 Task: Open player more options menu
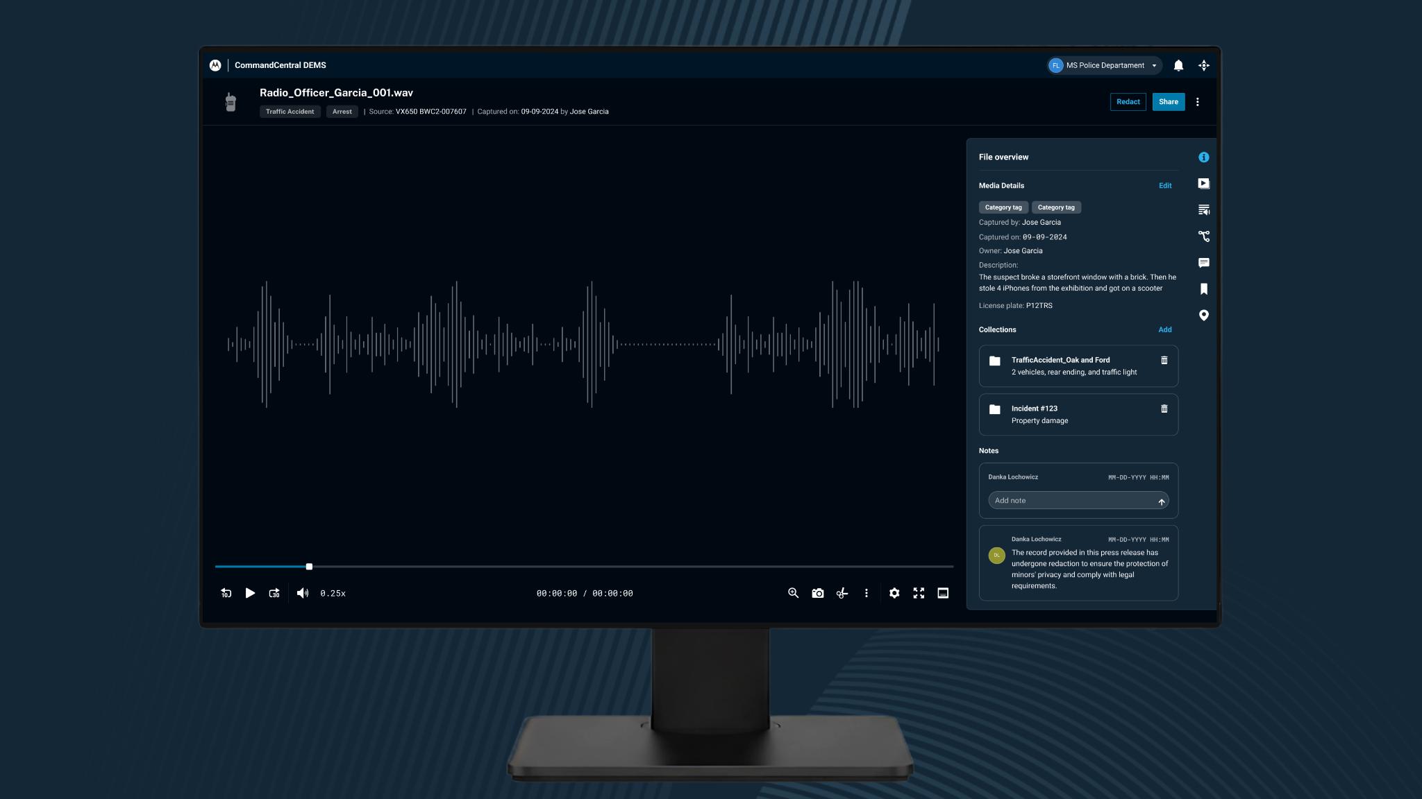(x=866, y=593)
